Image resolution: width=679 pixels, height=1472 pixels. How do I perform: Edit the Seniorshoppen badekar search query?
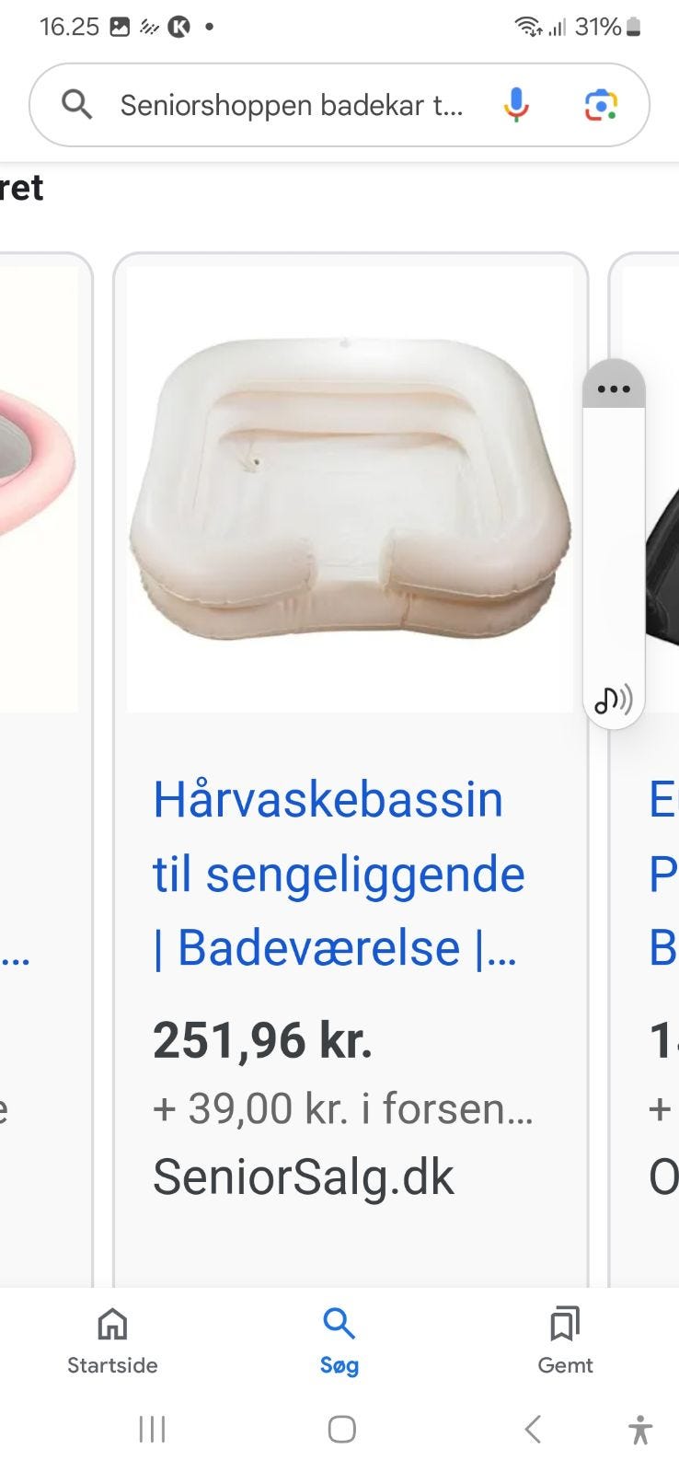[x=292, y=105]
